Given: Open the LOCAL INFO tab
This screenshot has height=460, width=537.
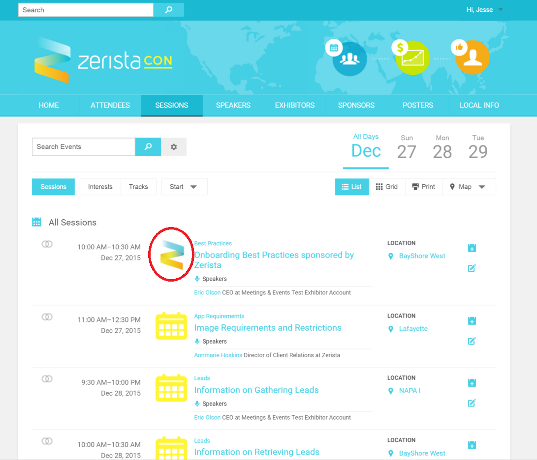Looking at the screenshot, I should click(479, 105).
